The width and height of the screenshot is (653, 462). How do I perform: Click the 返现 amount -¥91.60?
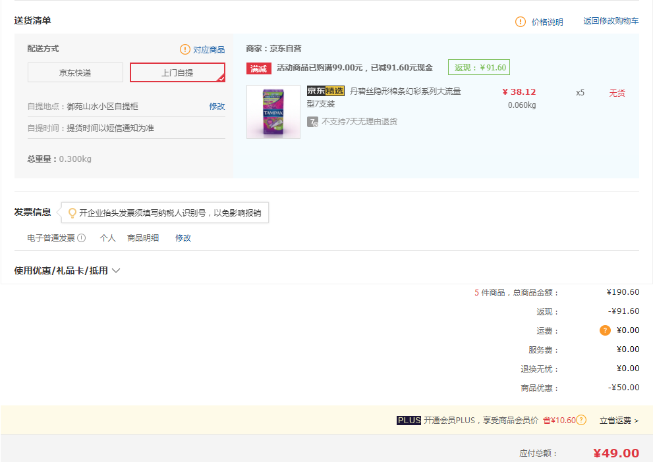point(623,311)
